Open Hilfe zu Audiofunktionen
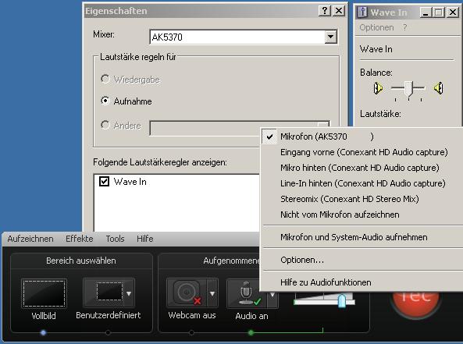This screenshot has width=463, height=344. click(x=362, y=282)
